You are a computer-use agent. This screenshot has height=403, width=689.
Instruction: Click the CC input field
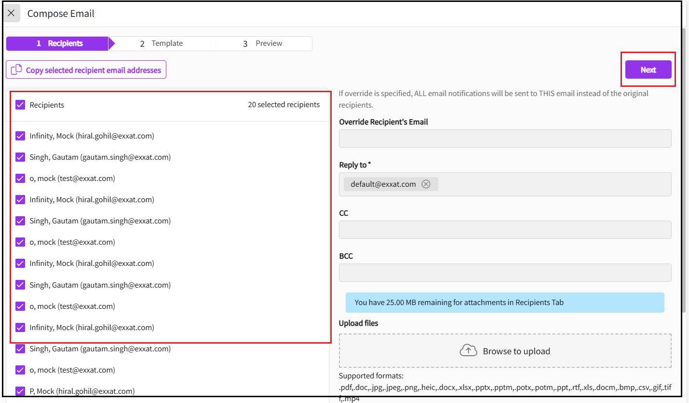(x=505, y=230)
